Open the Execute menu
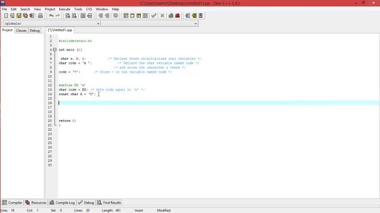This screenshot has width=380, height=213. click(65, 9)
